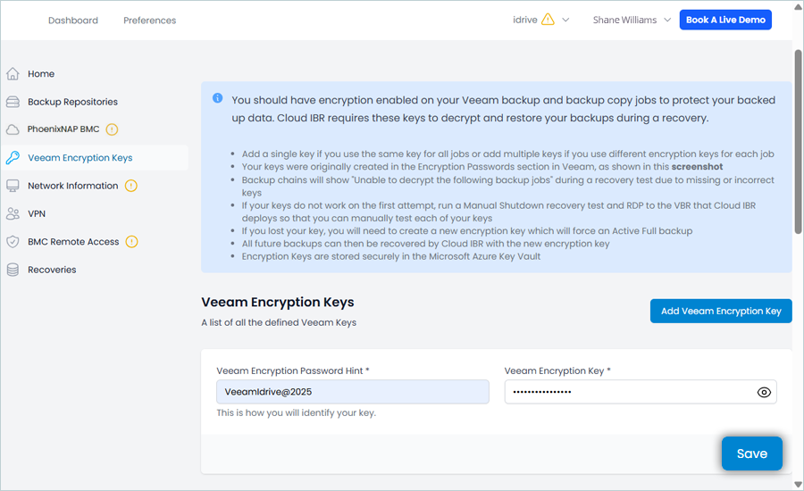Image resolution: width=804 pixels, height=491 pixels.
Task: Click the idrive account label
Action: point(525,20)
